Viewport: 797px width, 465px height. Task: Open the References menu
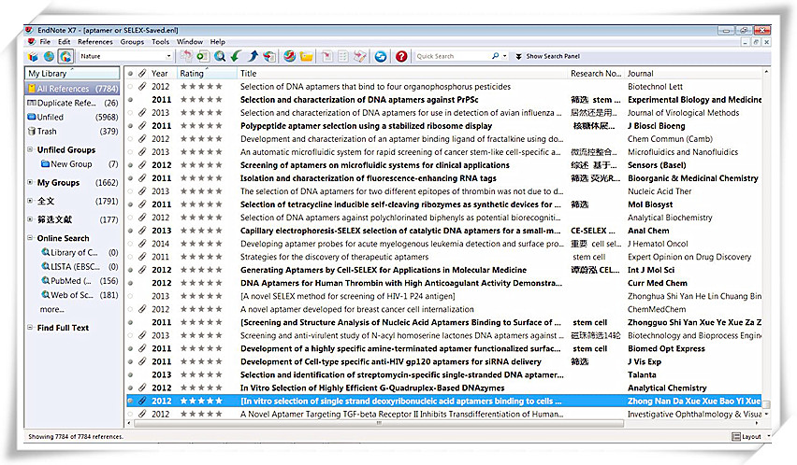tap(94, 42)
